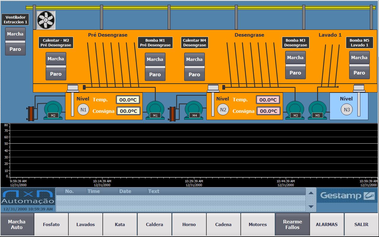
Task: Click the N1 level indicator
Action: [83, 110]
